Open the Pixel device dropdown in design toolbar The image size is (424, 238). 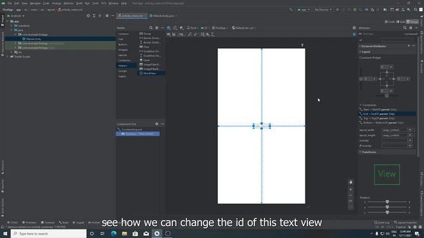click(x=193, y=28)
